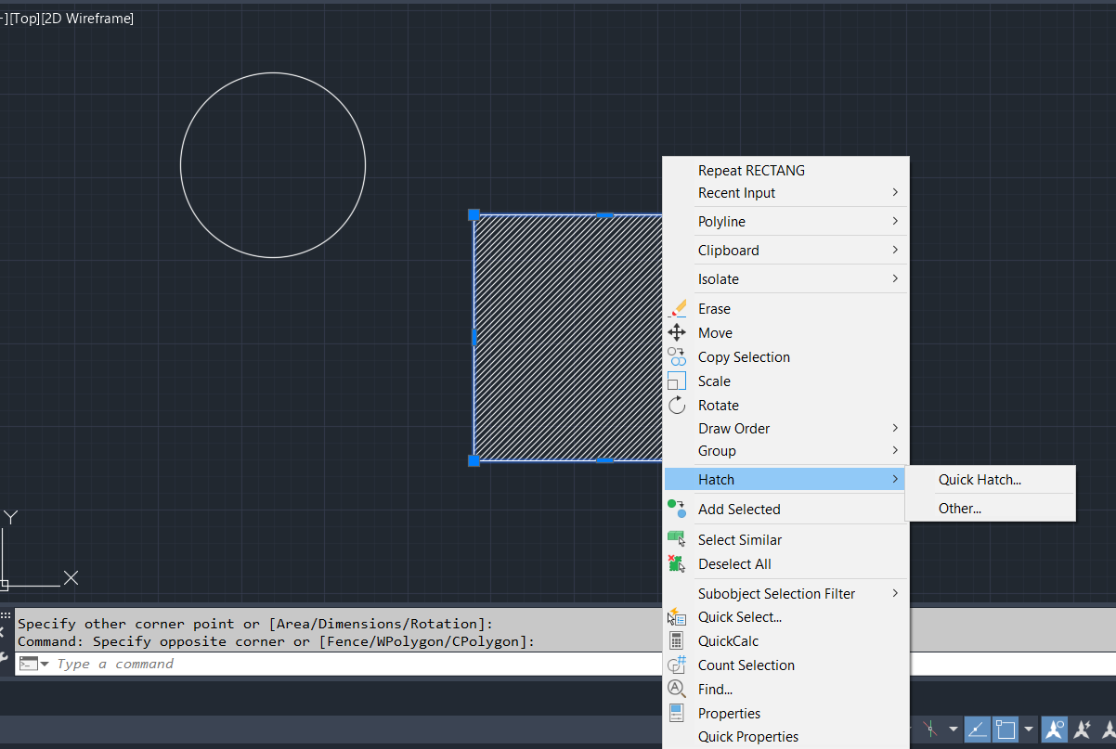Select Repeat RECTANG menu entry
The image size is (1116, 749).
751,171
